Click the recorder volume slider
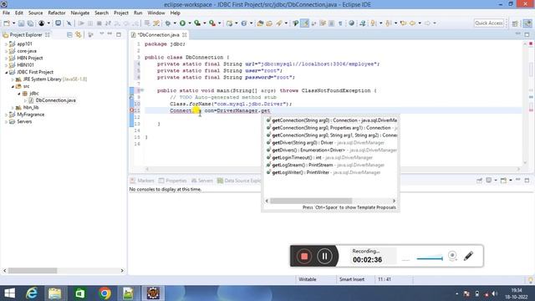The height and width of the screenshot is (301, 535). pyautogui.click(x=430, y=258)
